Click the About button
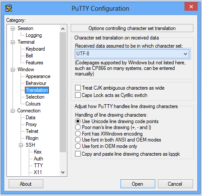202x196 pixels. tap(26, 184)
